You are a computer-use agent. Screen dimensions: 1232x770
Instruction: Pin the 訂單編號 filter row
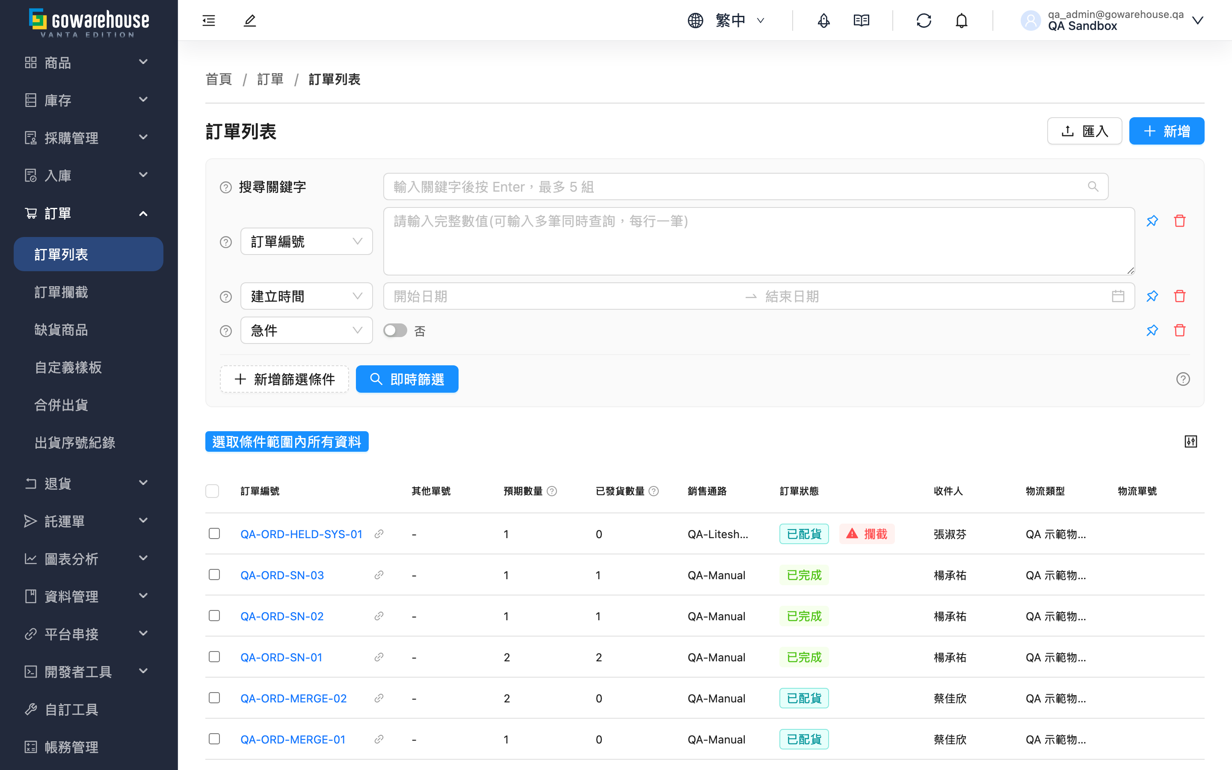click(1152, 220)
